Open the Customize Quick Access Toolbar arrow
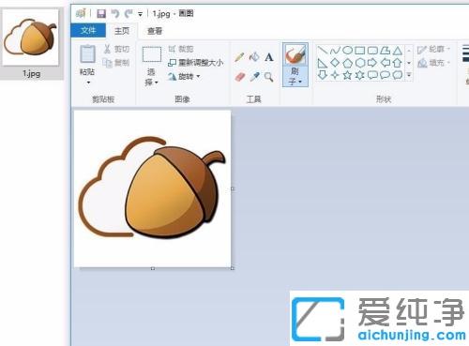The width and height of the screenshot is (469, 346). coord(140,14)
